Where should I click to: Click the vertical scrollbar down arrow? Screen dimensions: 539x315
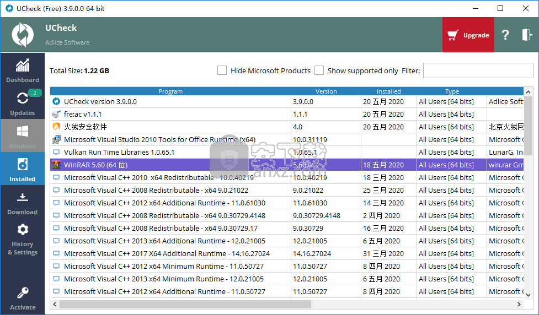(x=528, y=295)
